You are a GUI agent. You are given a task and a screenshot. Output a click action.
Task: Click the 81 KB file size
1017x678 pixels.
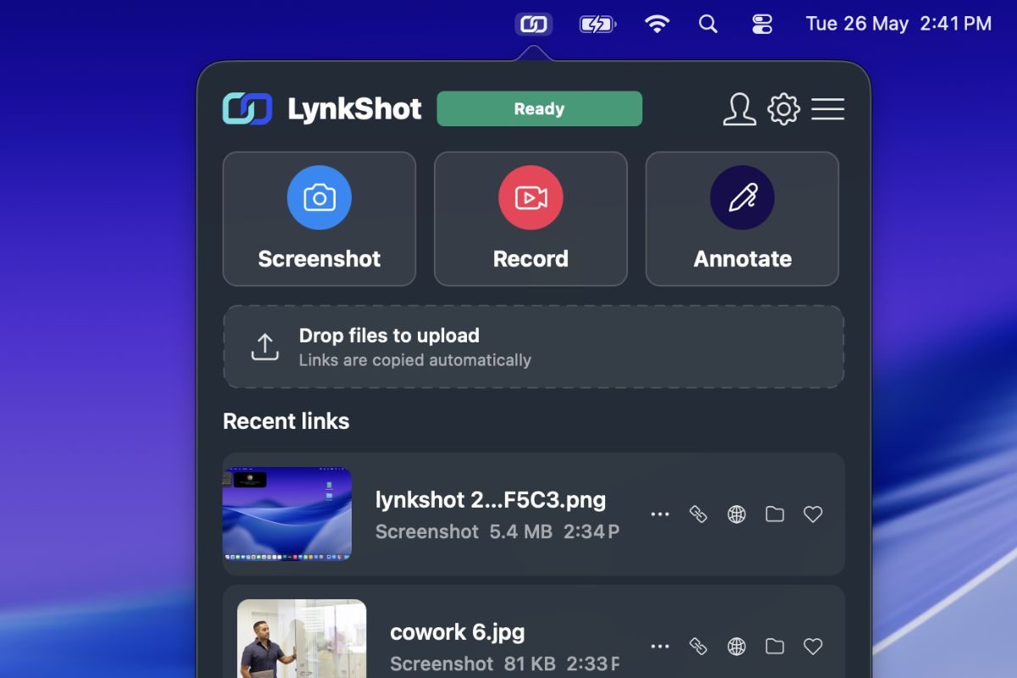tap(530, 664)
